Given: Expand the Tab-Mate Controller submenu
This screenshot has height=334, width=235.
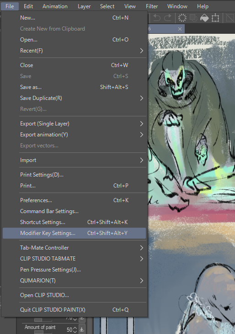Looking at the screenshot, I should click(74, 248).
